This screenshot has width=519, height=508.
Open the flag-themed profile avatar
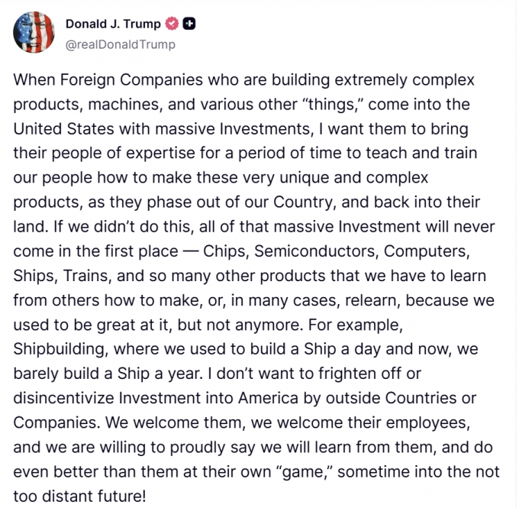34,32
